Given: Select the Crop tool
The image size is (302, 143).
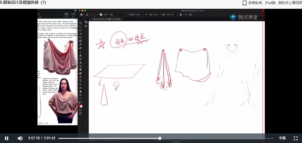Looking at the screenshot, I should click(x=80, y=38).
